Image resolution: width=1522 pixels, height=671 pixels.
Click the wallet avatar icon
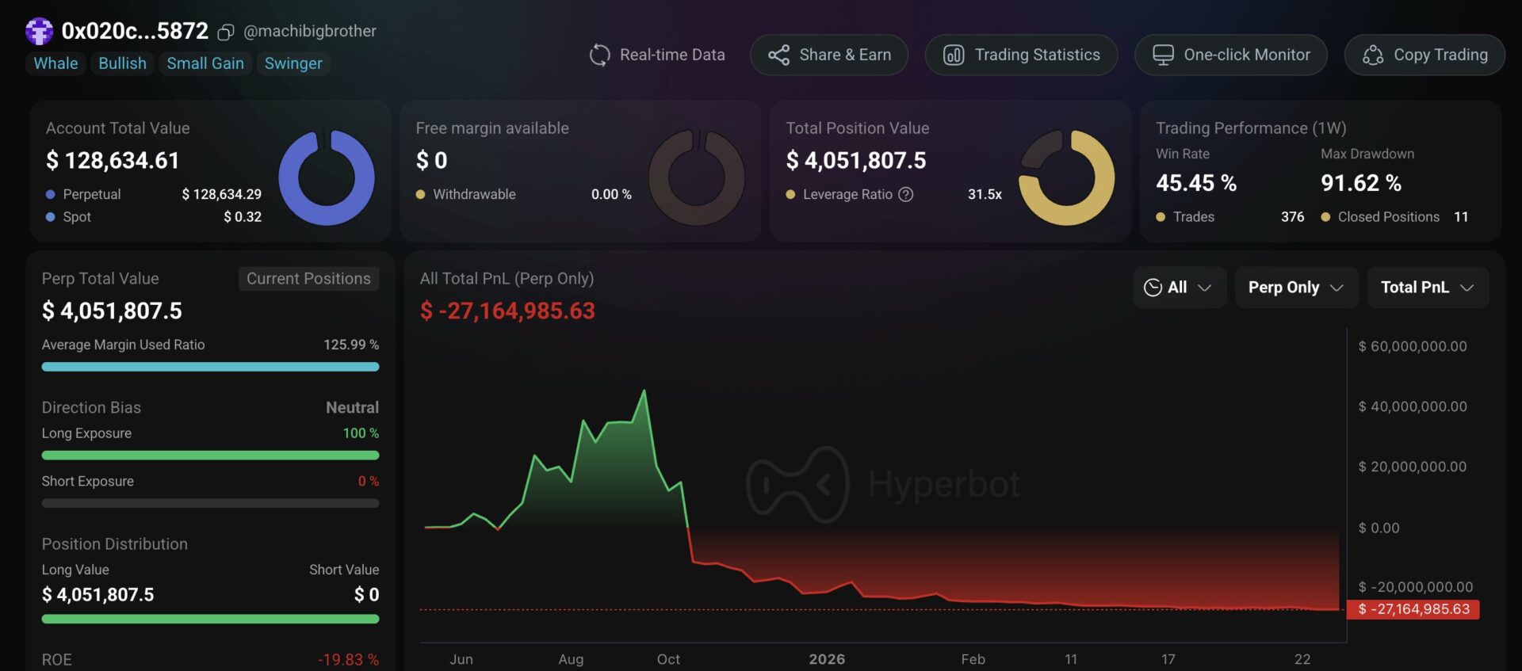(x=39, y=32)
